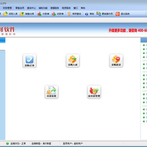This screenshot has height=147, width=147.
Task: Click status bar text 登录用户: 超级用户
Action: [x=73, y=143]
